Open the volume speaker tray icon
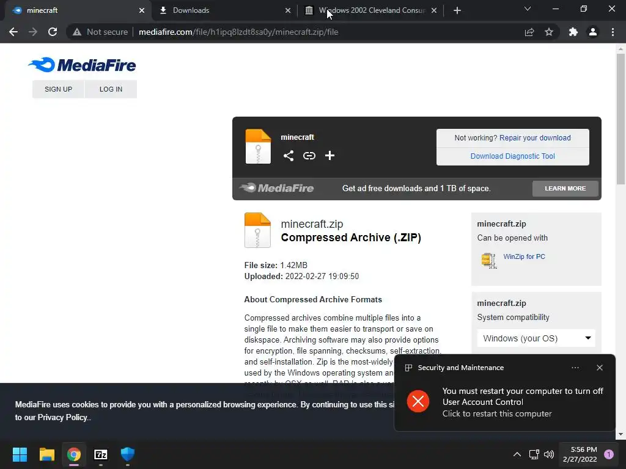 click(x=549, y=454)
